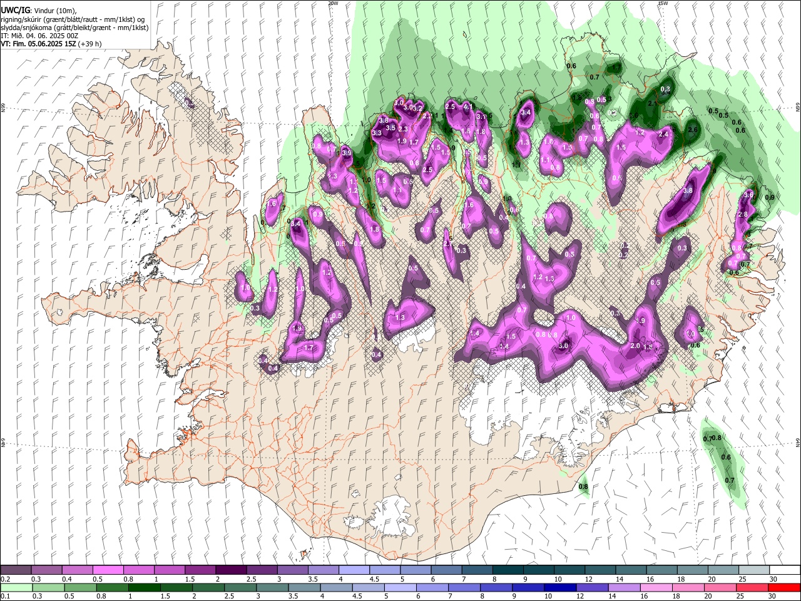Click the 3.3 snowfall value in the north
The width and height of the screenshot is (801, 601).
point(377,133)
